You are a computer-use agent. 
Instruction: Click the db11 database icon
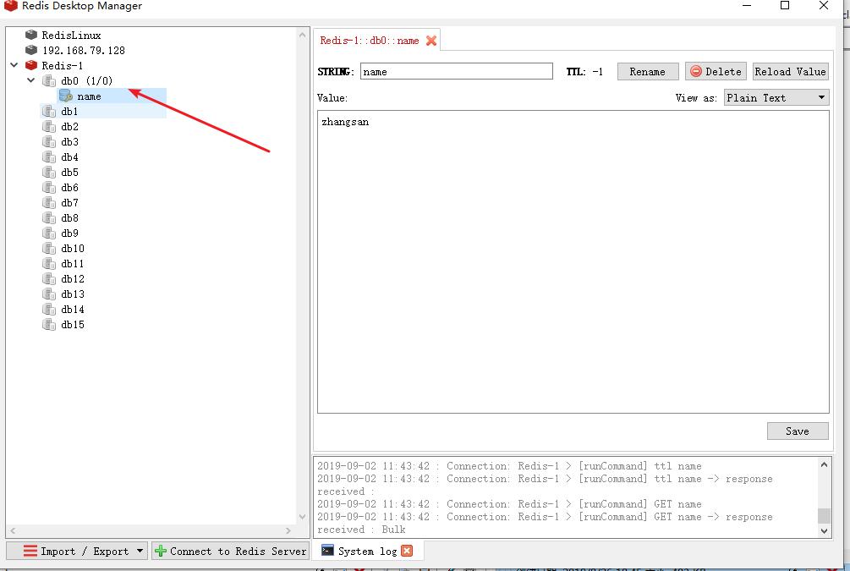pos(49,264)
